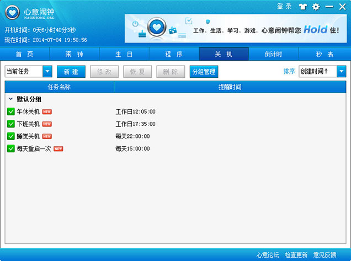
Task: Open 分组管理 group management
Action: (x=204, y=72)
